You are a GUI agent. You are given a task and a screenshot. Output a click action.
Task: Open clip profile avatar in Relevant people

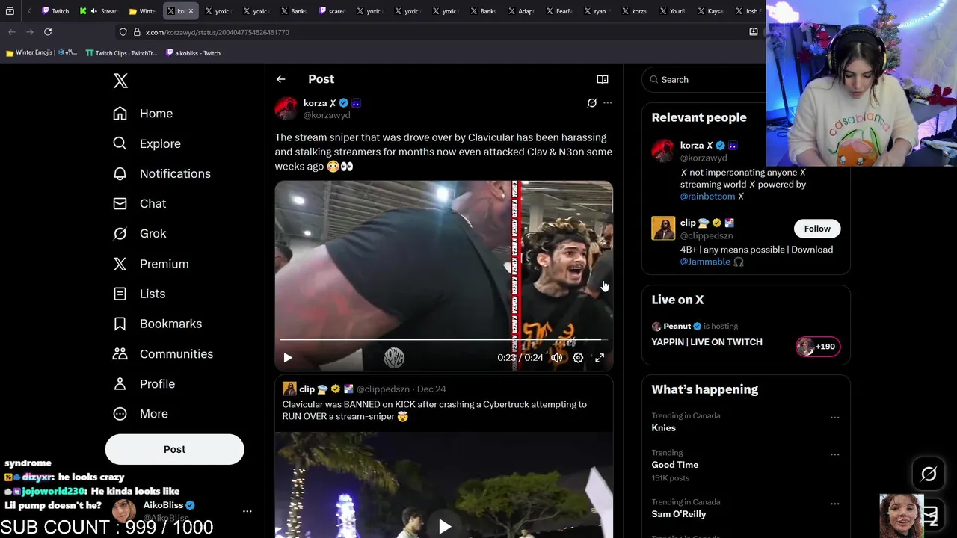(663, 229)
